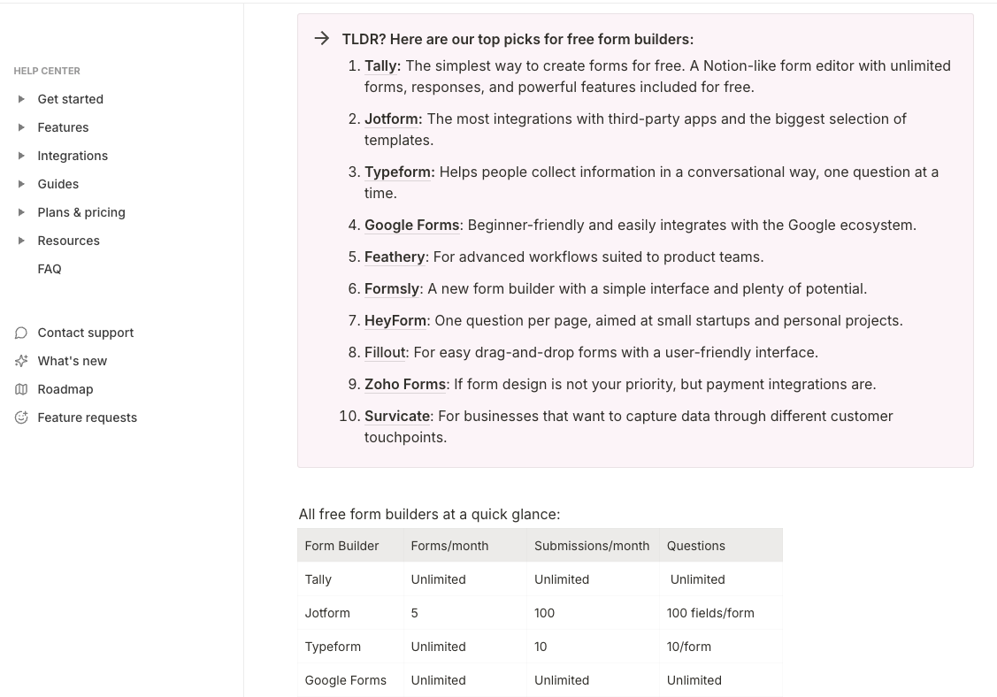This screenshot has height=697, width=997.
Task: Open Plans & pricing in the sidebar
Action: pyautogui.click(x=81, y=212)
